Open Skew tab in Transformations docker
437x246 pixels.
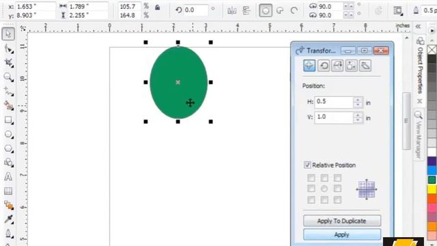pyautogui.click(x=365, y=66)
